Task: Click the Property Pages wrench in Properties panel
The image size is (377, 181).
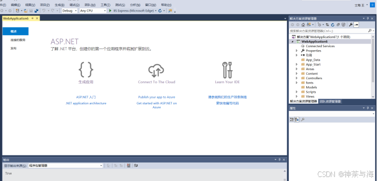Action: [303, 119]
